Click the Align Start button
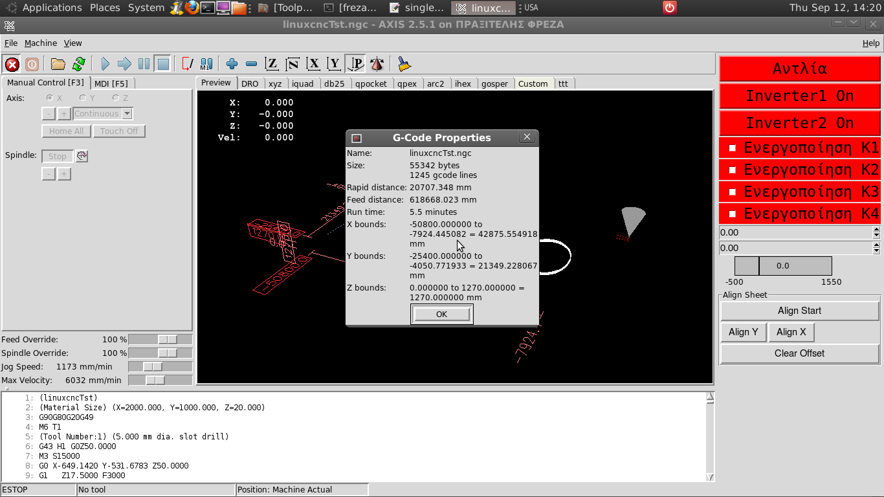This screenshot has width=884, height=497. pyautogui.click(x=800, y=311)
